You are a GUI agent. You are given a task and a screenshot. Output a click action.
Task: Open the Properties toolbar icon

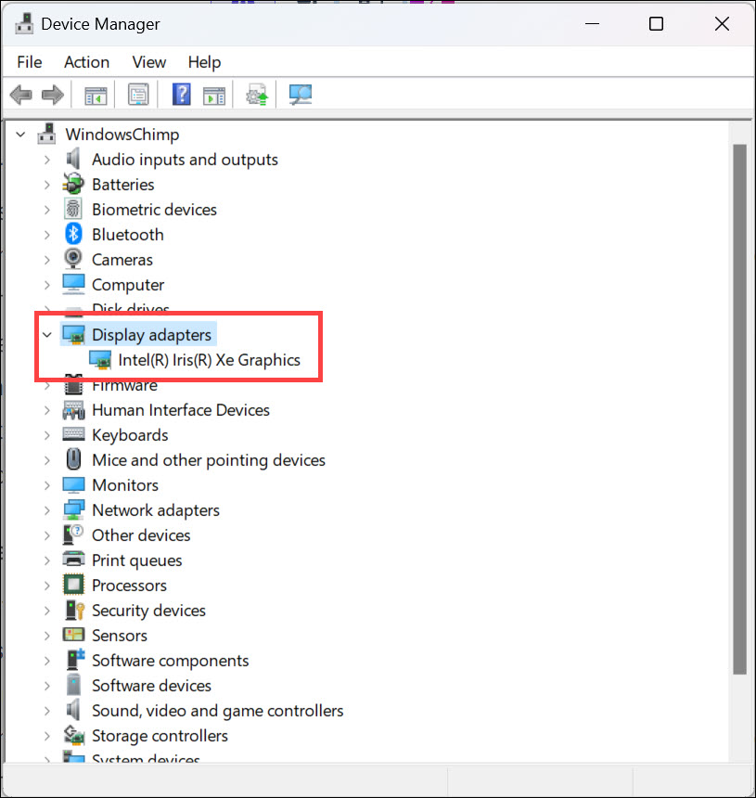click(x=138, y=94)
